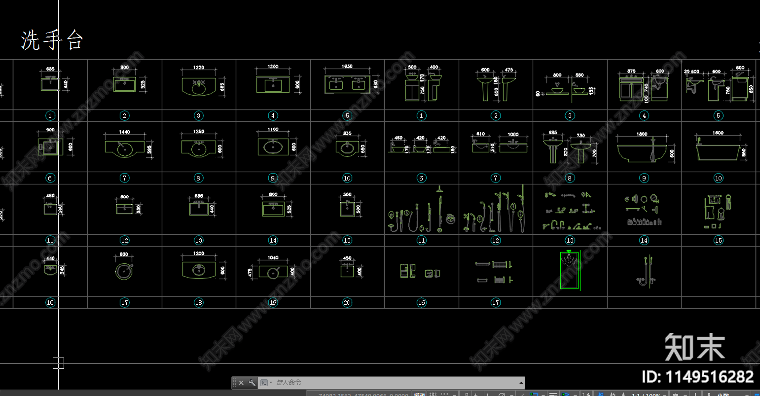This screenshot has width=760, height=396.
Task: Select the 875 dimension text
Action: click(631, 72)
